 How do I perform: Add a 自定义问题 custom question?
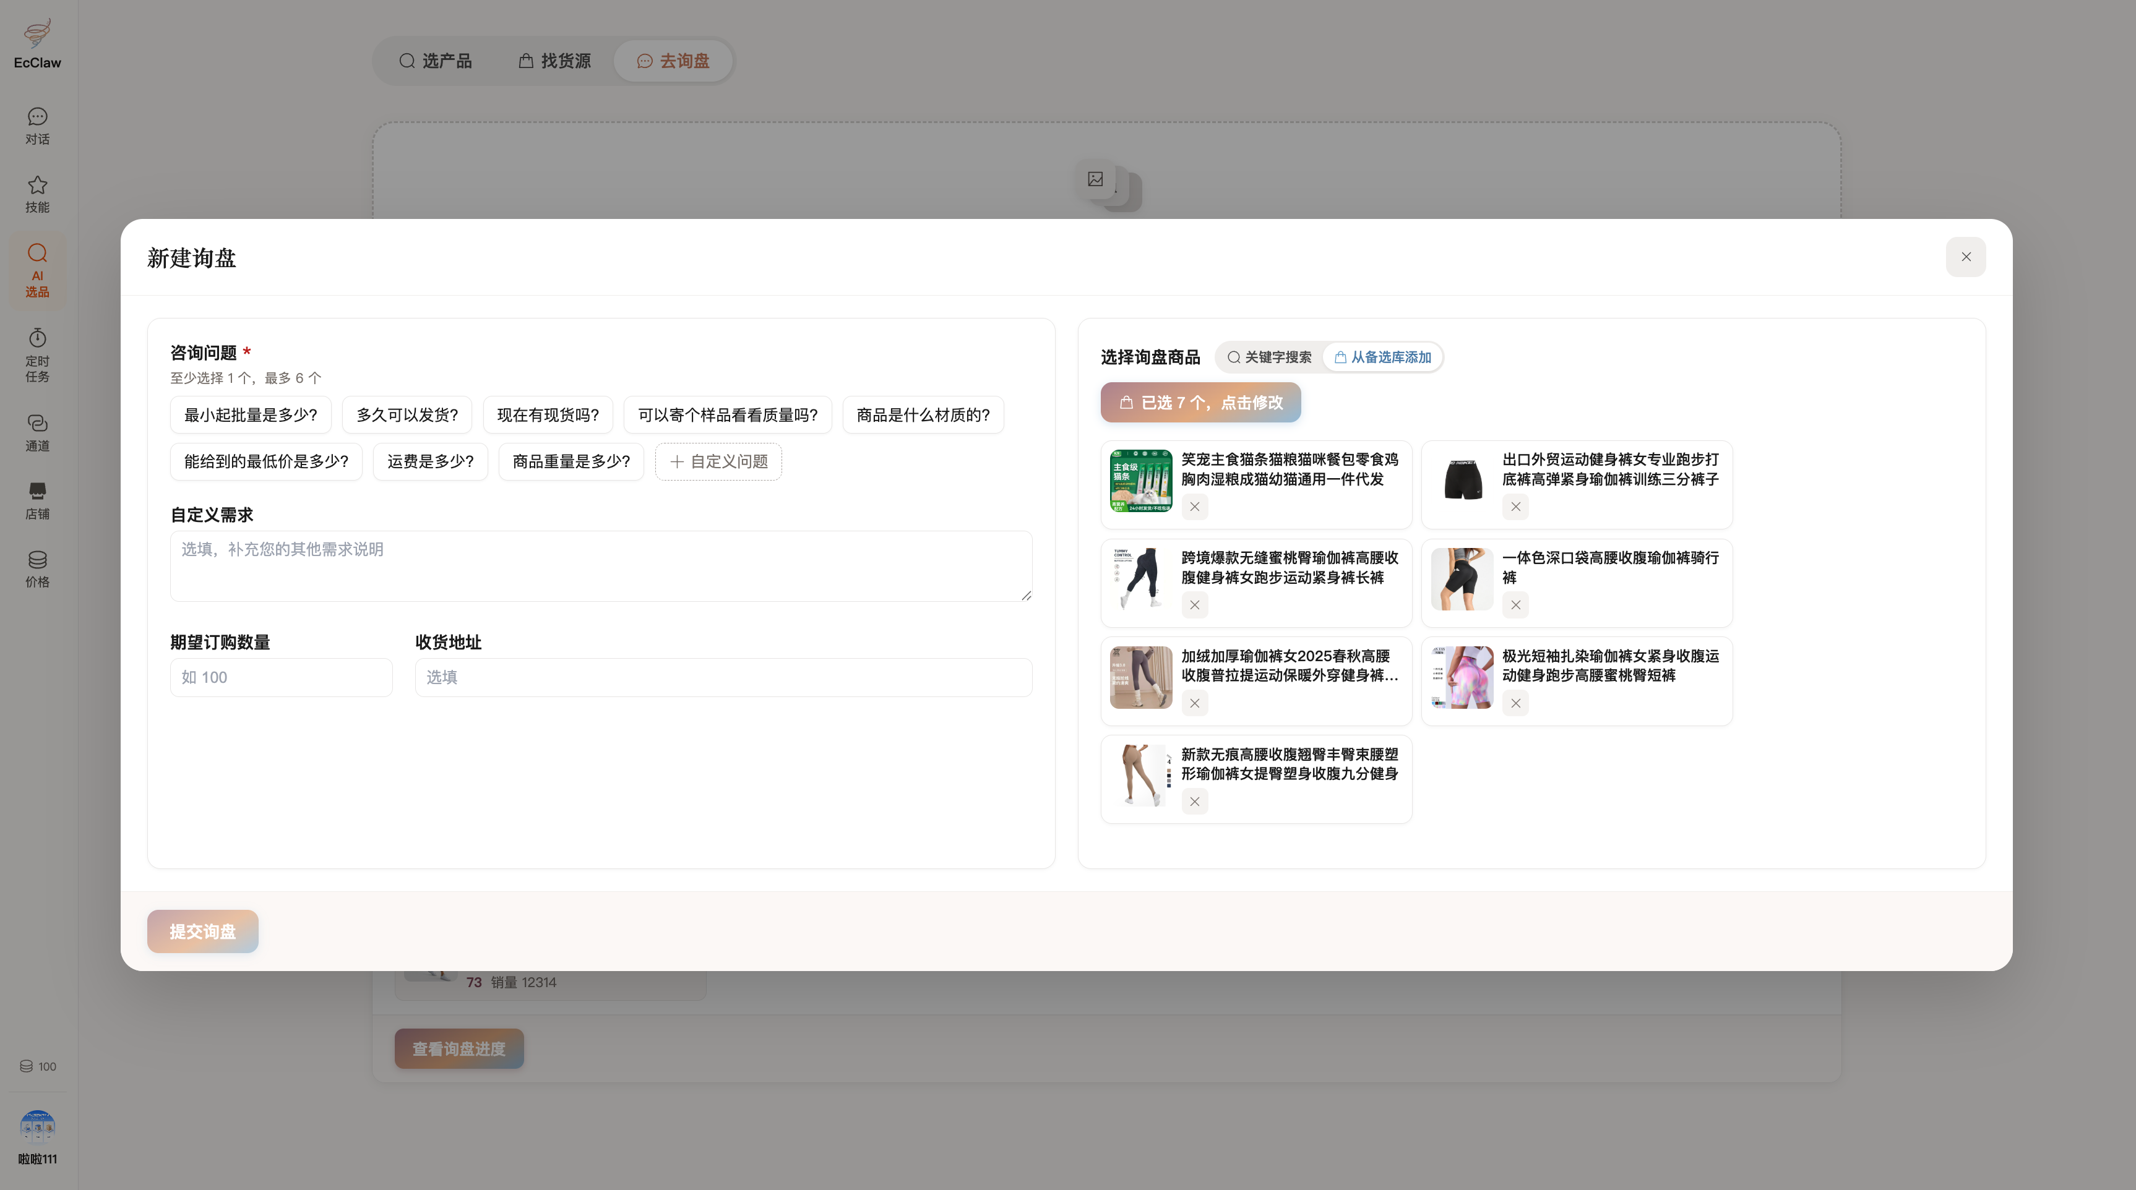coord(717,461)
